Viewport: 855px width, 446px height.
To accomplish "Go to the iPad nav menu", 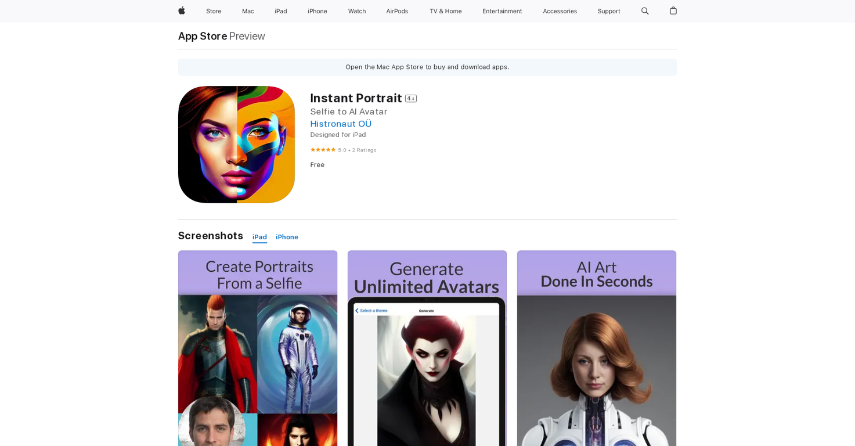I will [281, 11].
